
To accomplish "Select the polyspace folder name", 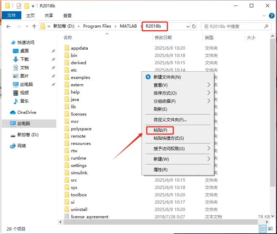I will 81,129.
